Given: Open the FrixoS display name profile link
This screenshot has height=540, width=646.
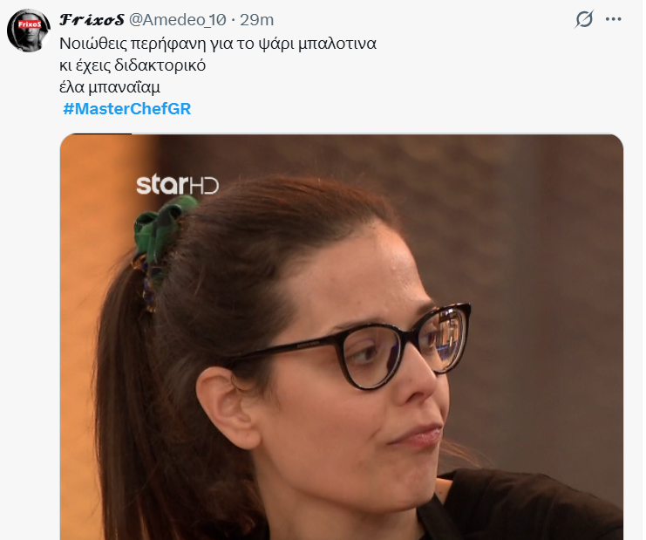Looking at the screenshot, I should tap(92, 19).
